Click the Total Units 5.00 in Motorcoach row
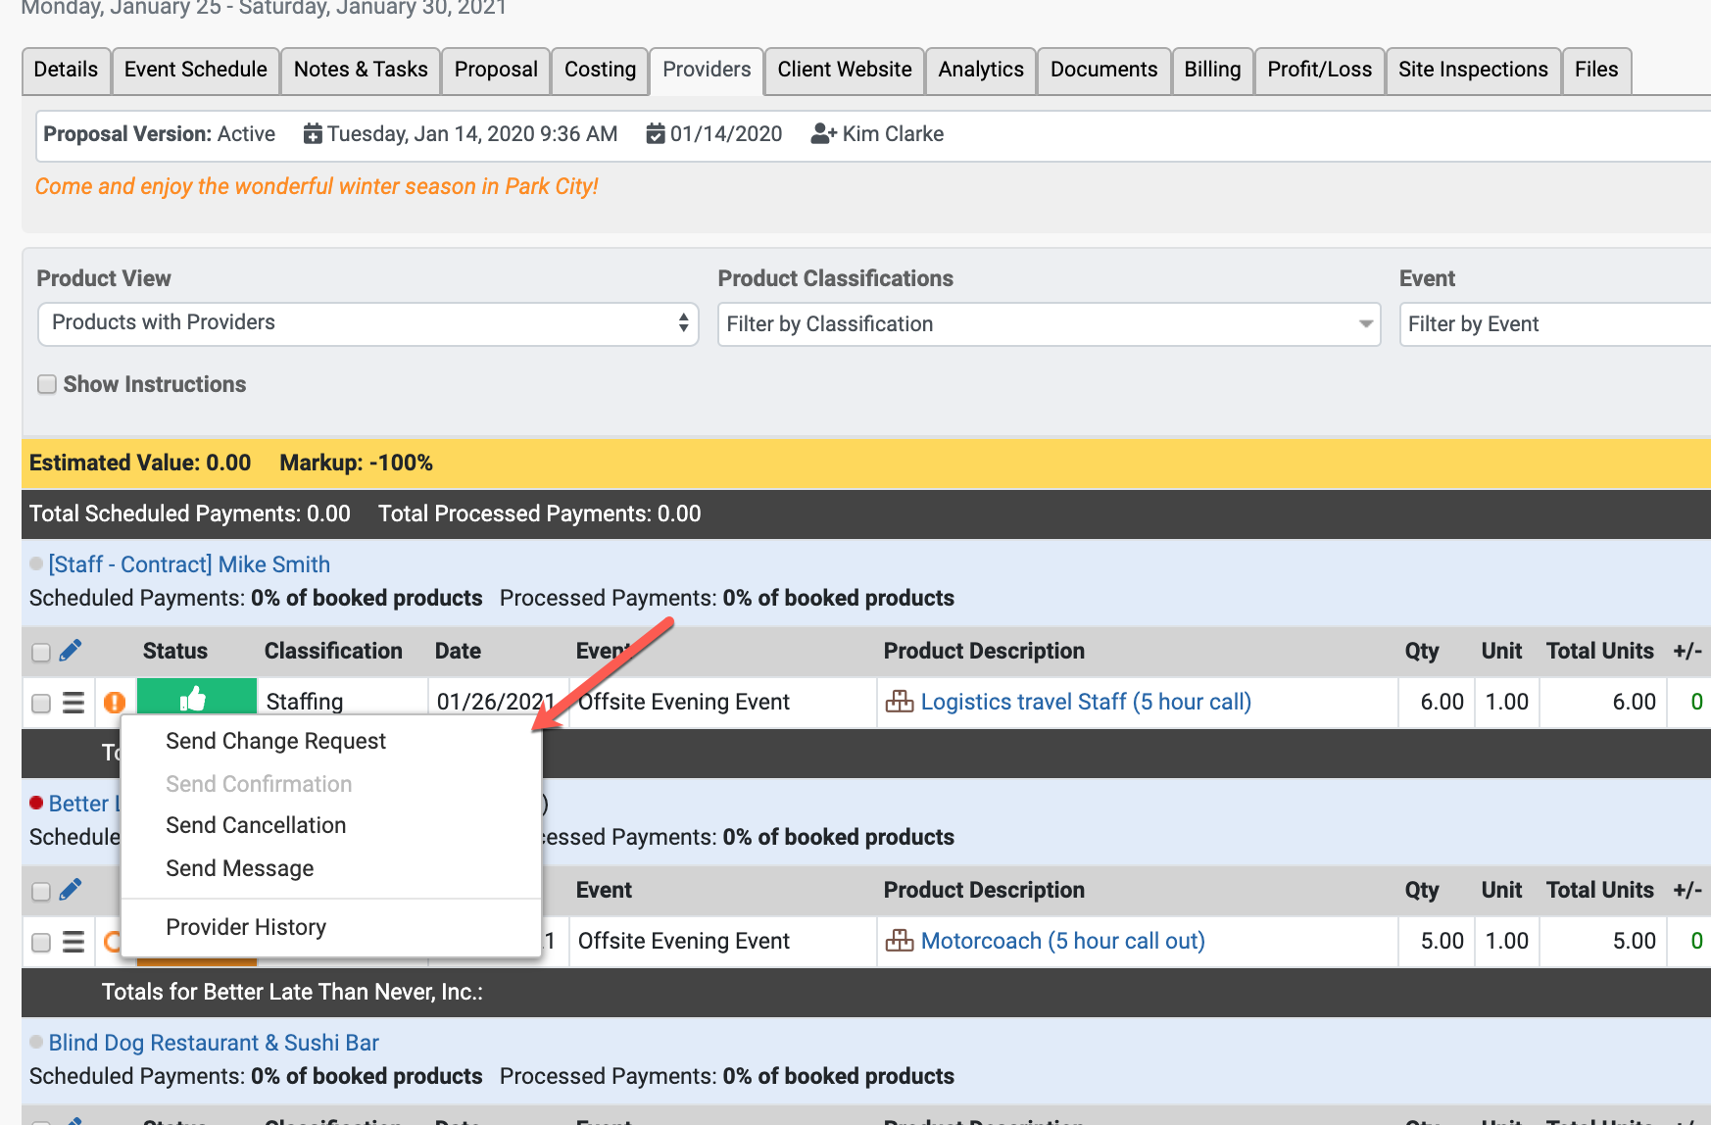 click(1634, 941)
